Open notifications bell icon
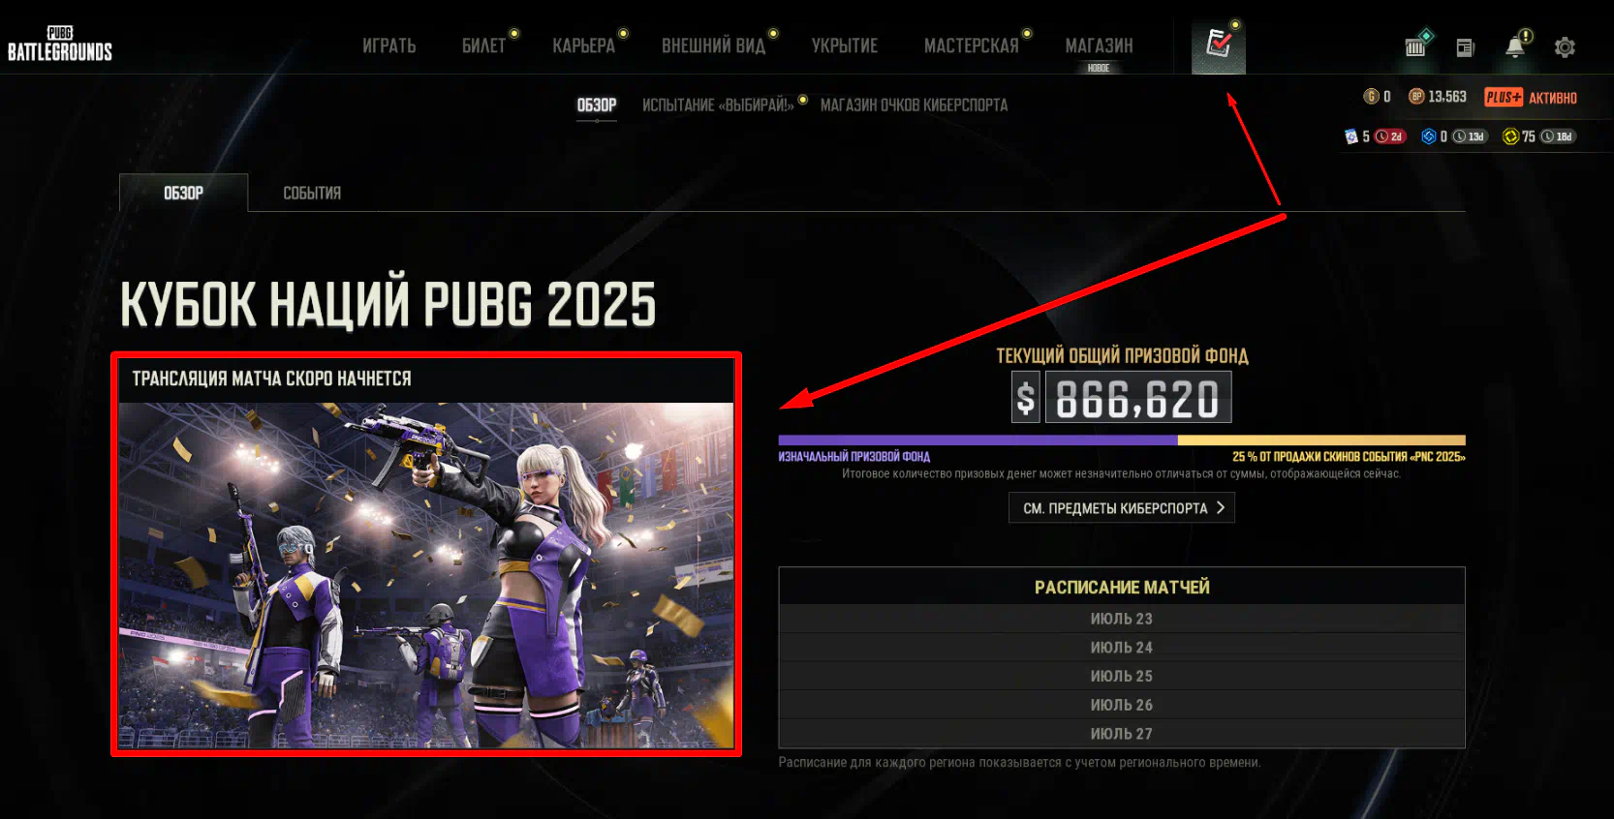The image size is (1614, 819). tap(1516, 45)
